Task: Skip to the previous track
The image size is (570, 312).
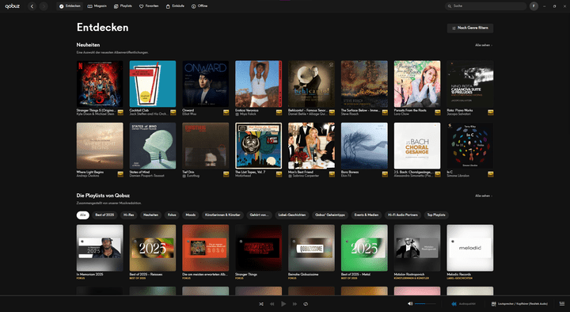Action: [x=272, y=303]
